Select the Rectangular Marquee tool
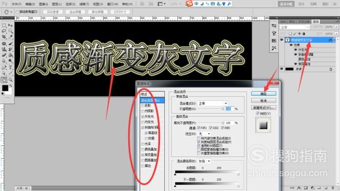Viewport: 340px width, 191px height. tap(4, 26)
